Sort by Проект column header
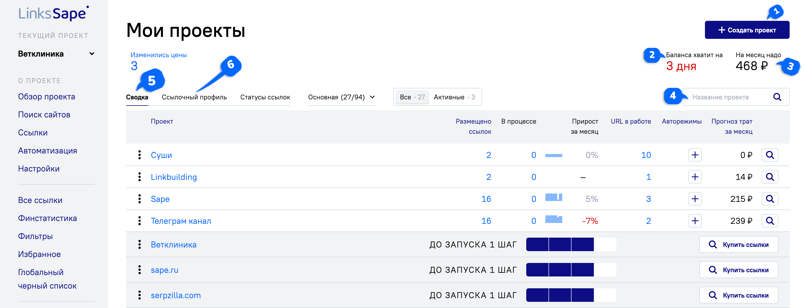804x308 pixels. [162, 122]
